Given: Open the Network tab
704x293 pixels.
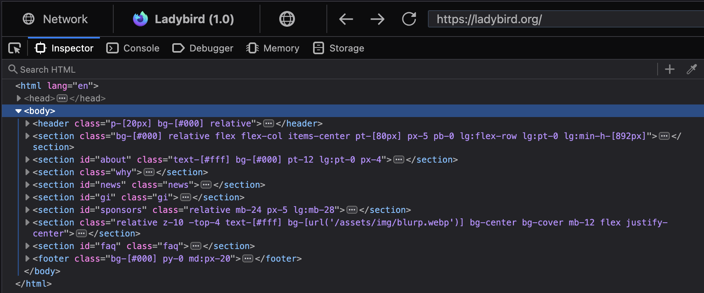Looking at the screenshot, I should (55, 19).
